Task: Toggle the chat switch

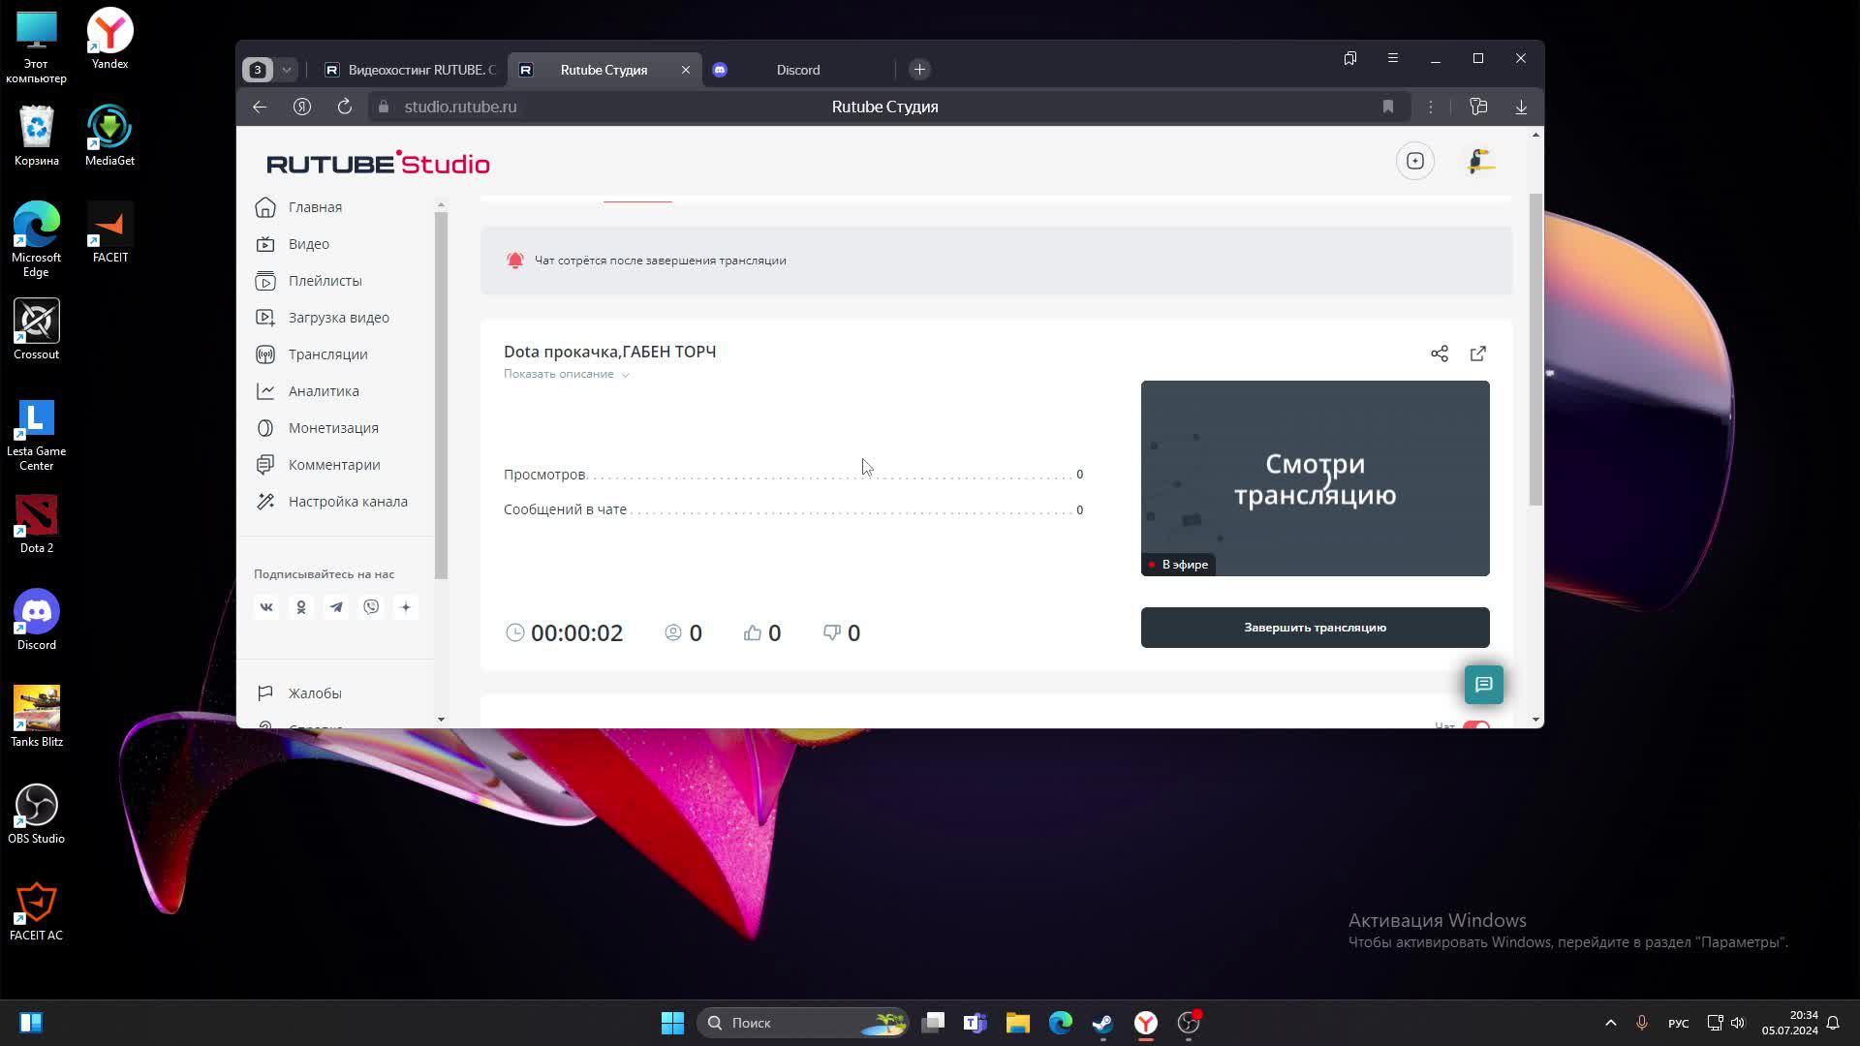Action: 1475,724
